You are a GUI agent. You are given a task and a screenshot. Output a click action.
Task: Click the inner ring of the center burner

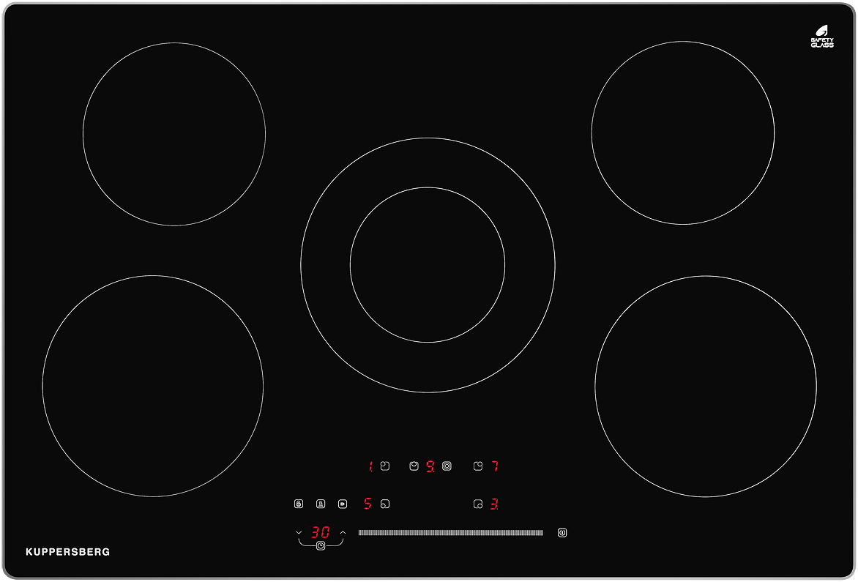click(x=428, y=264)
